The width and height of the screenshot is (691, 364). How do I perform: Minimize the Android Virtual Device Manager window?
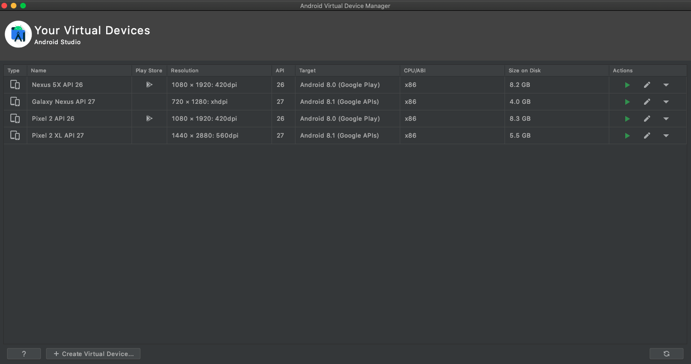[14, 6]
